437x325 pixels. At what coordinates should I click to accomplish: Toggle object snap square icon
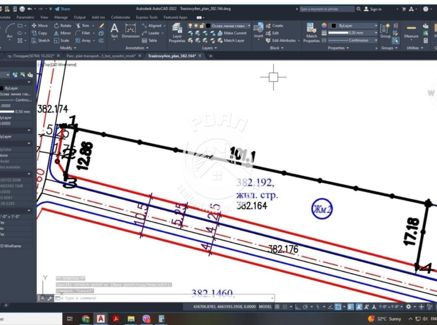[338, 307]
